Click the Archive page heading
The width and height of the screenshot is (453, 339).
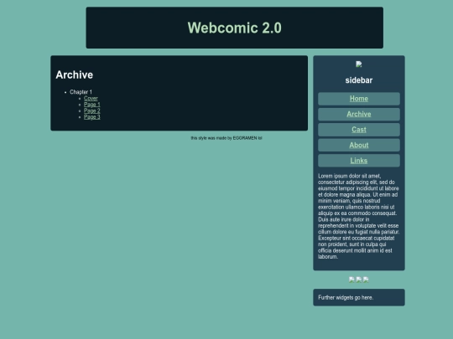coord(75,75)
